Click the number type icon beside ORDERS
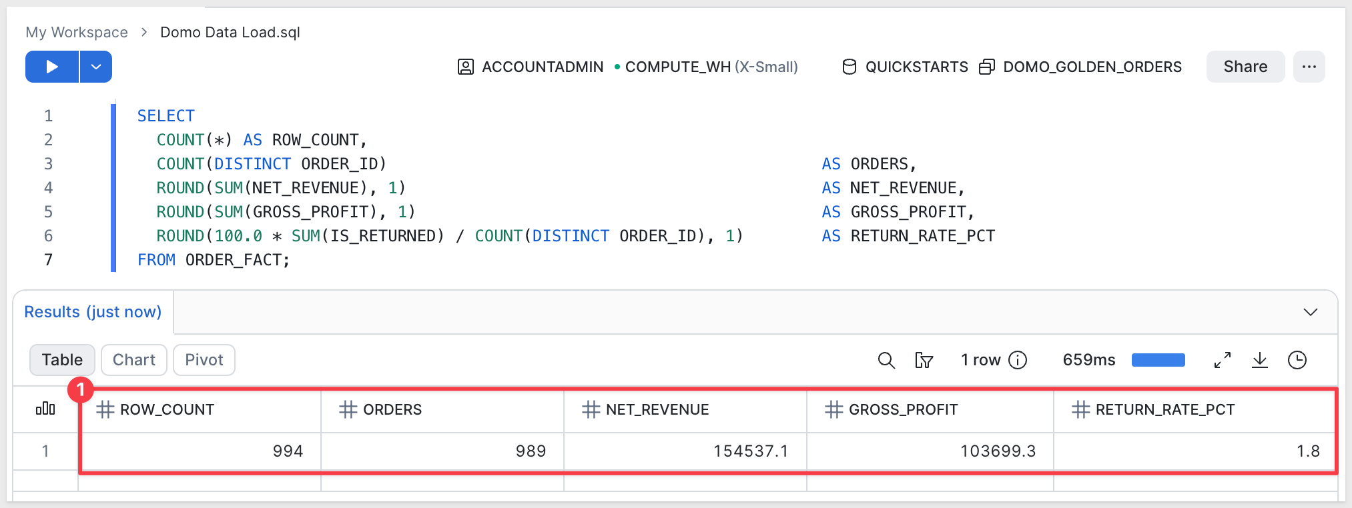Image resolution: width=1352 pixels, height=508 pixels. coord(348,409)
